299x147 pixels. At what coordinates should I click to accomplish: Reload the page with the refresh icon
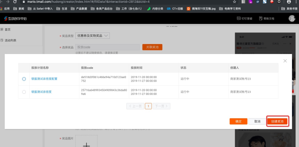[15, 2]
